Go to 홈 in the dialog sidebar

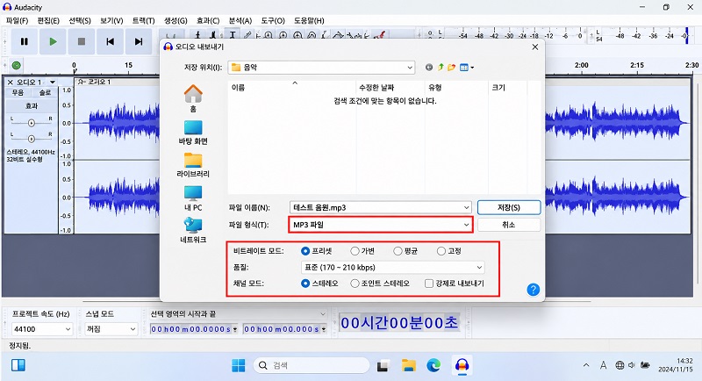coord(193,98)
